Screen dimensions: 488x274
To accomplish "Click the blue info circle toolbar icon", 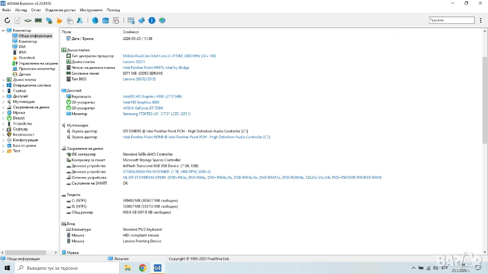I will (152, 20).
